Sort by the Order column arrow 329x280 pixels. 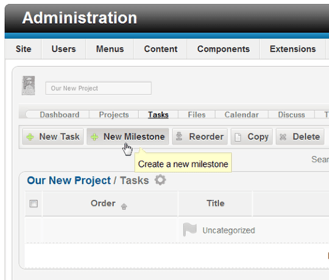[x=124, y=206]
